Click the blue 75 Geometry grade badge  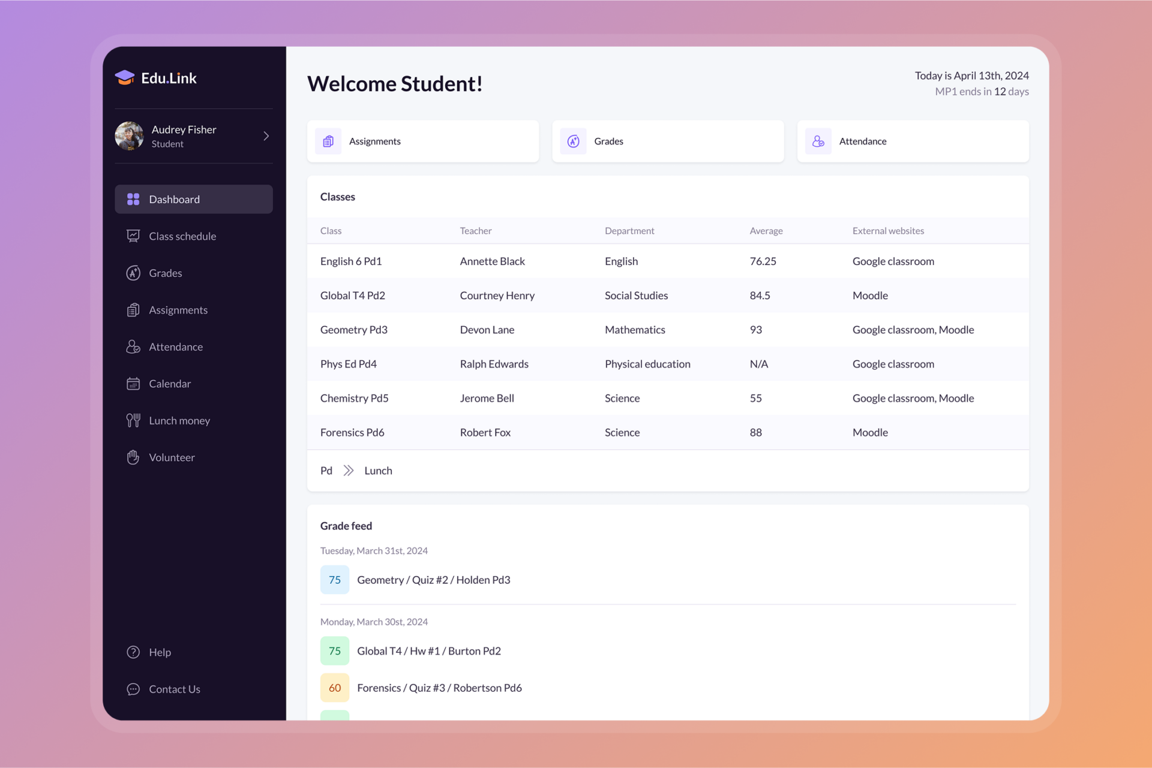335,580
